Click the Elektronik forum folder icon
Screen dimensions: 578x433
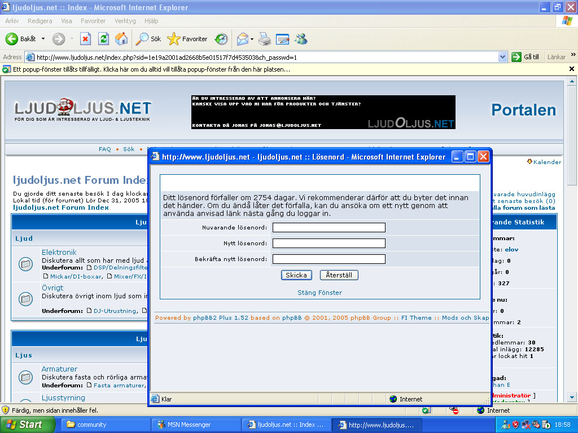[26, 264]
